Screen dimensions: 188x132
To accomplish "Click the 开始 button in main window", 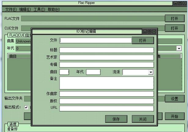I will pyautogui.click(x=175, y=116).
